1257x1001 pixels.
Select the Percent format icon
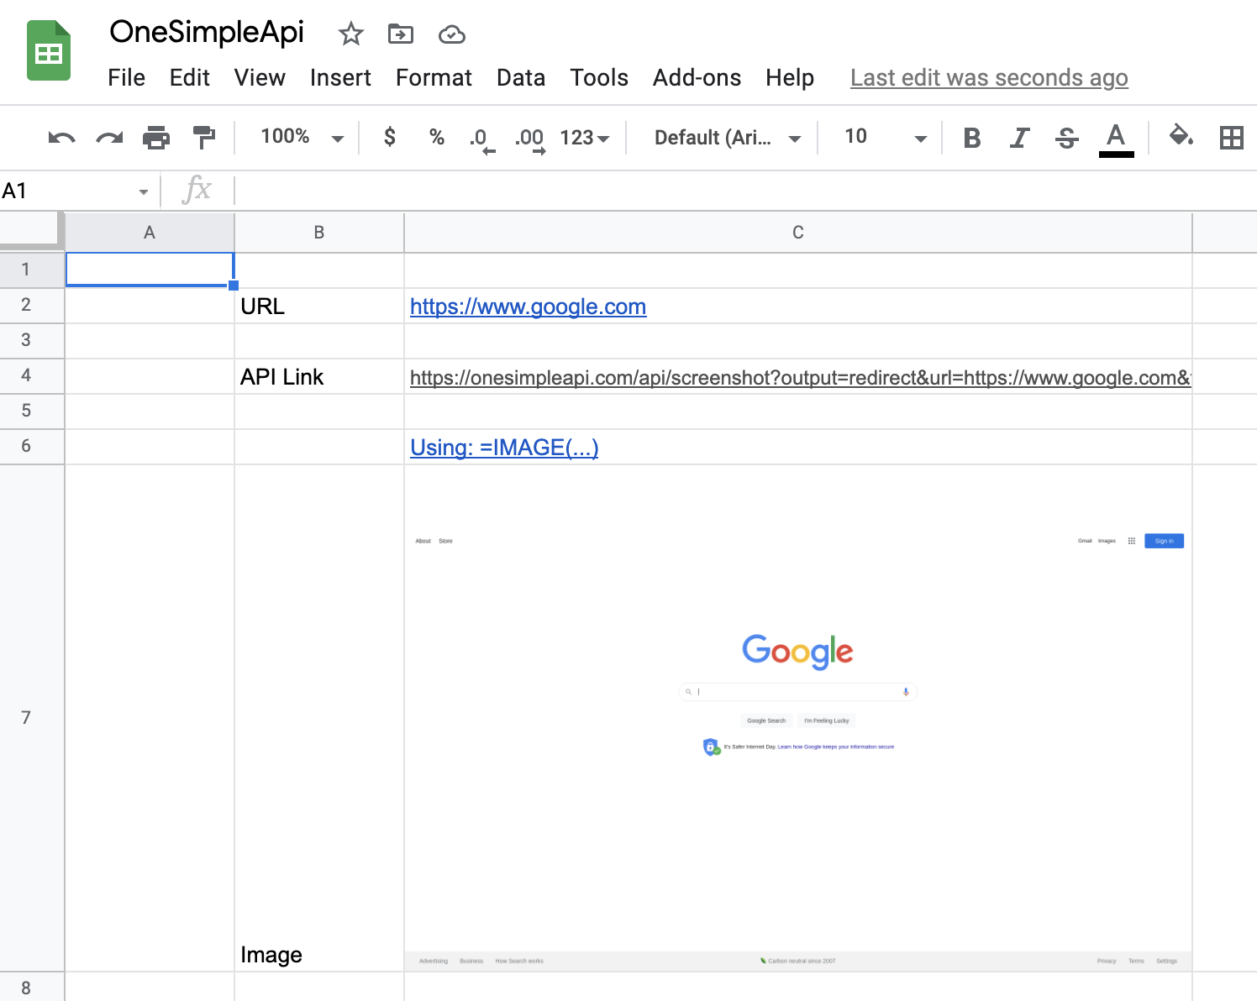tap(436, 137)
